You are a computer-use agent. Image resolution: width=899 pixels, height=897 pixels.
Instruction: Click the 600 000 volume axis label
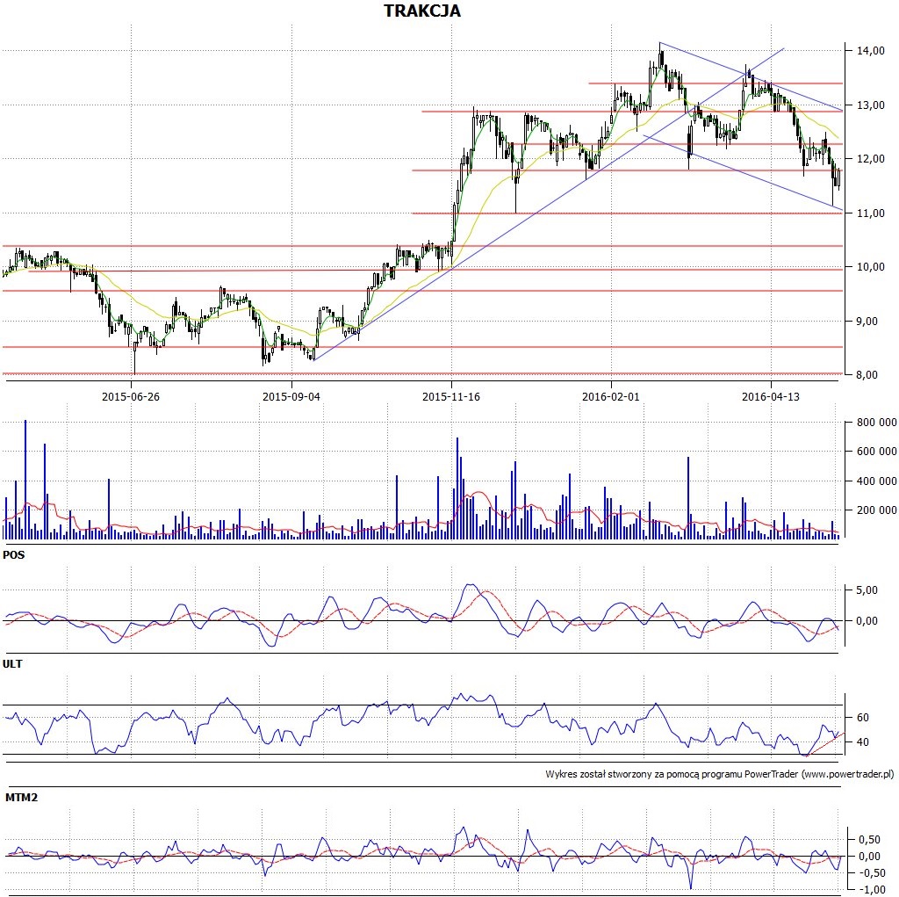point(877,452)
